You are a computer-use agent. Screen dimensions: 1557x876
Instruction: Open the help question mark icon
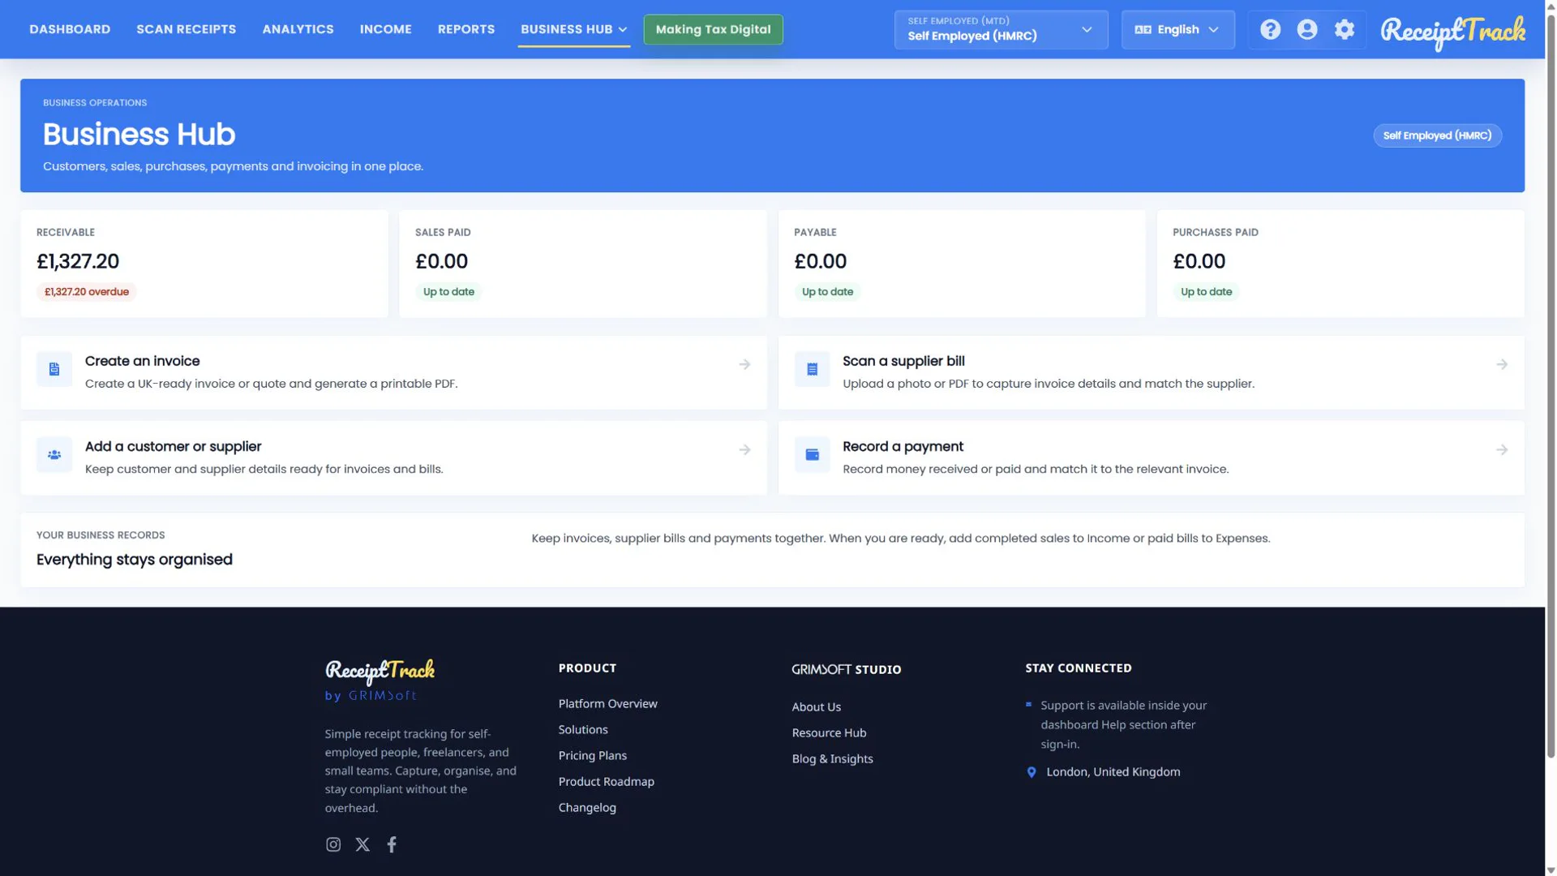click(x=1270, y=30)
